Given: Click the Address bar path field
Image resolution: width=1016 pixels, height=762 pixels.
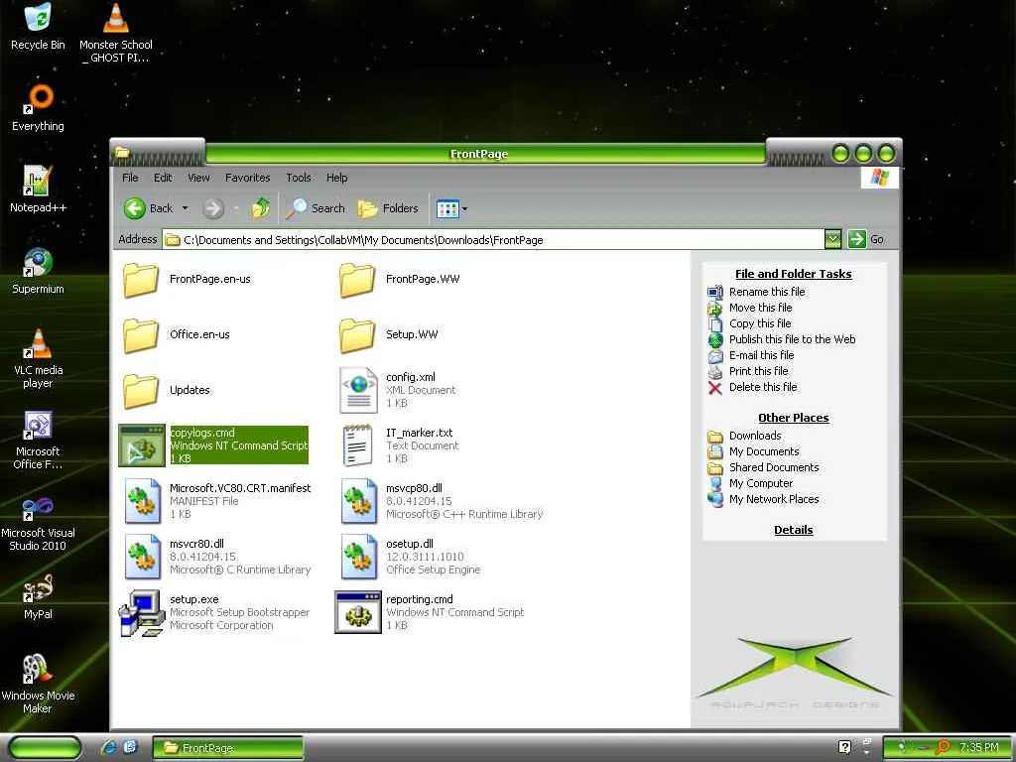Looking at the screenshot, I should coord(493,240).
